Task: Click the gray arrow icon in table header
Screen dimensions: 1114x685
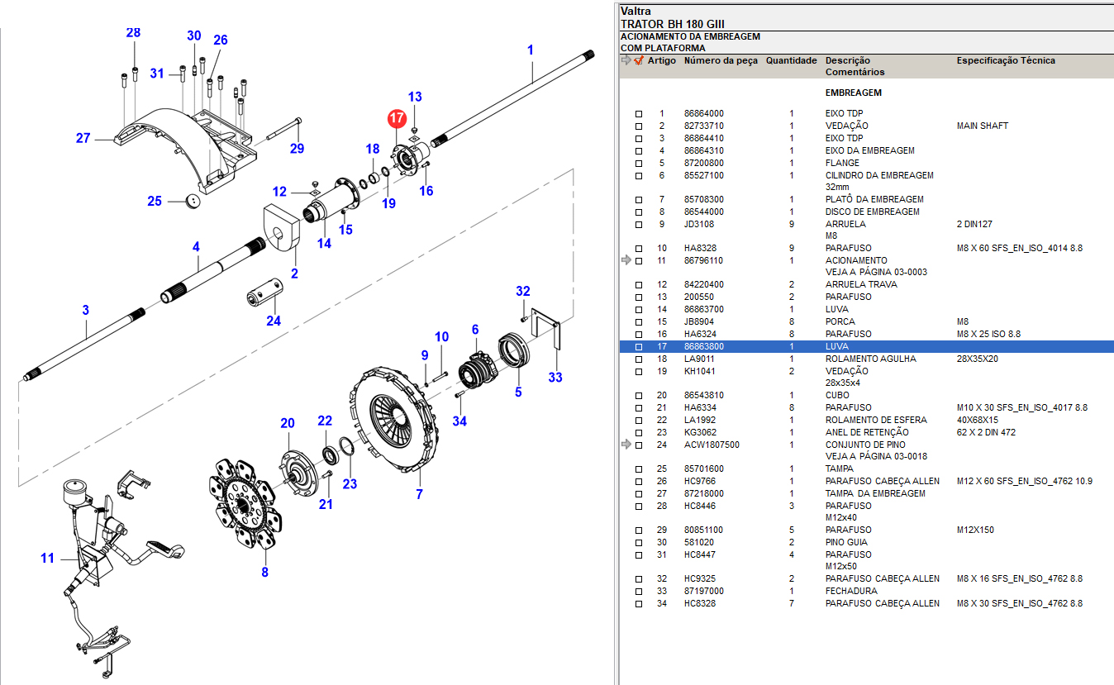Action: coord(626,60)
